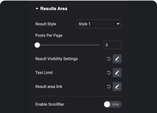157x113 pixels.
Task: Focus the Posts Per Page number field
Action: tap(113, 45)
